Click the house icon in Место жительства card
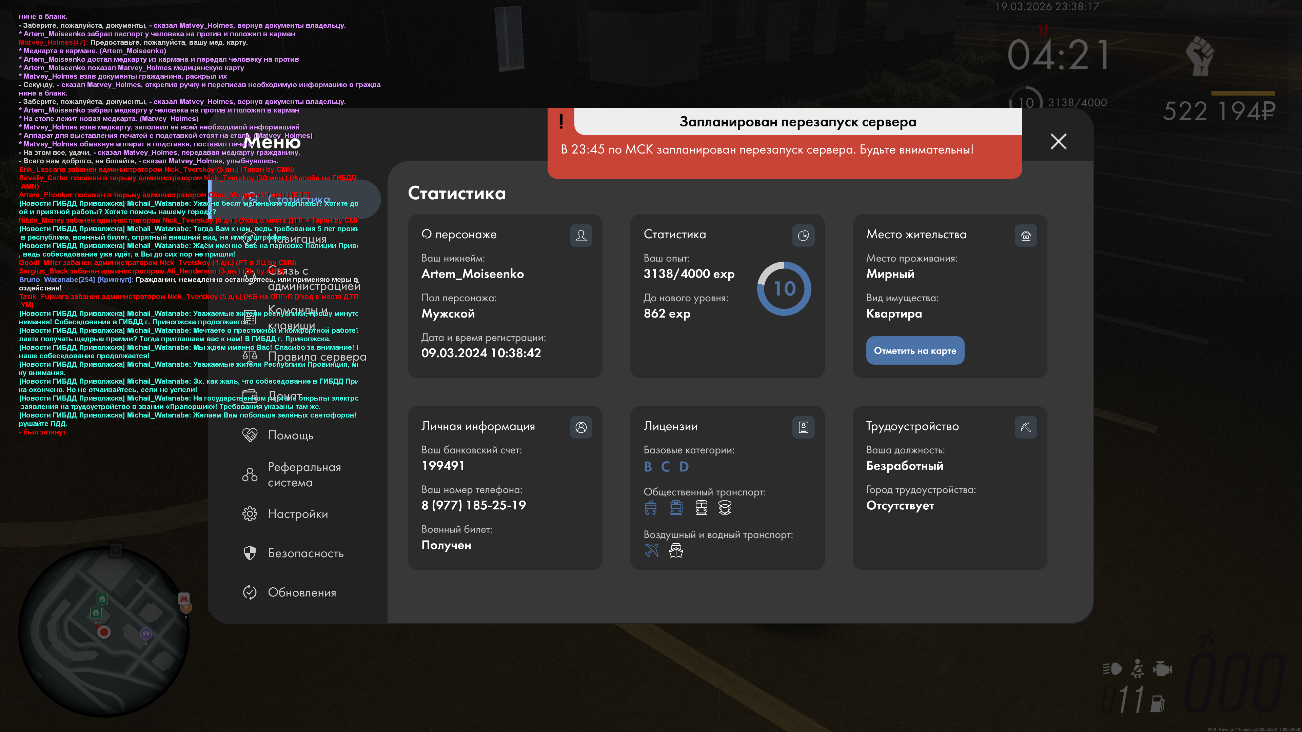 1026,236
